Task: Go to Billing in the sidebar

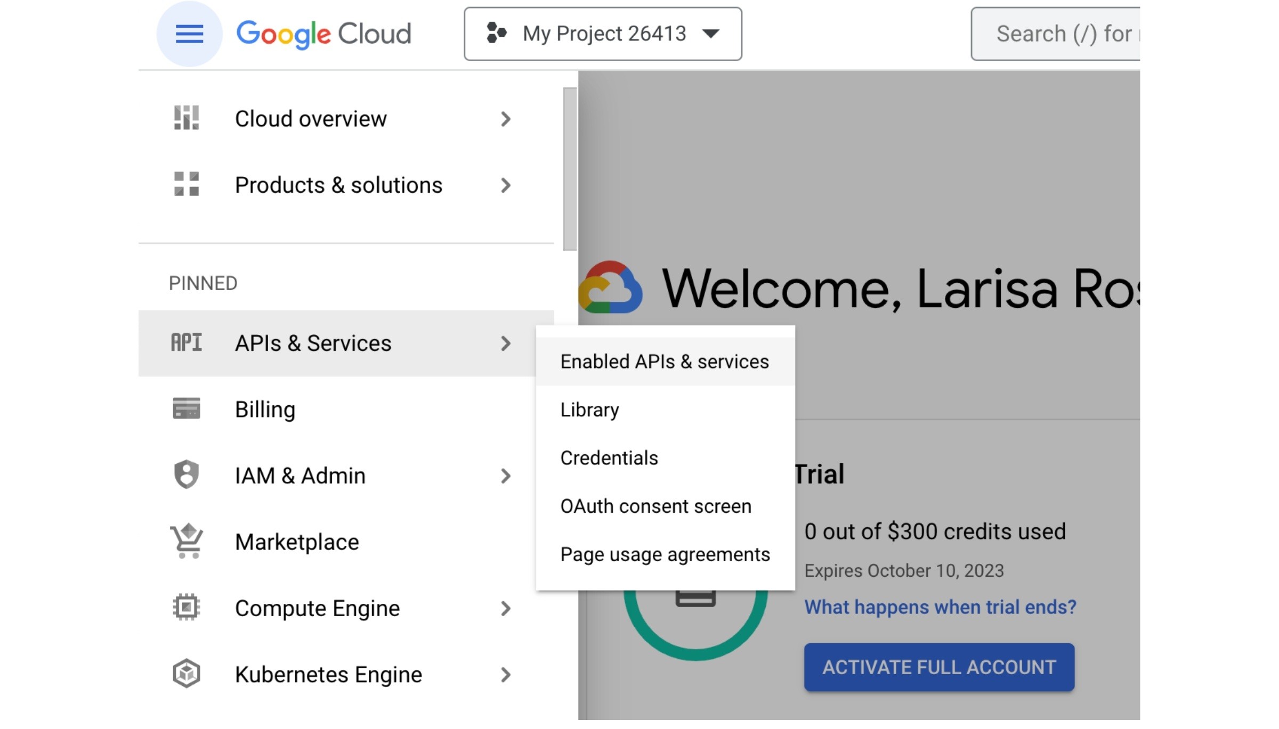Action: (346, 409)
